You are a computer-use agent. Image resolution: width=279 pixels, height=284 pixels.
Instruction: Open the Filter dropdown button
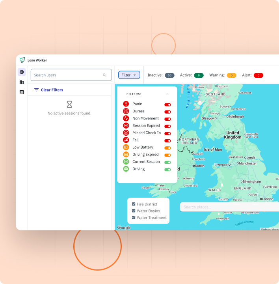click(x=129, y=75)
